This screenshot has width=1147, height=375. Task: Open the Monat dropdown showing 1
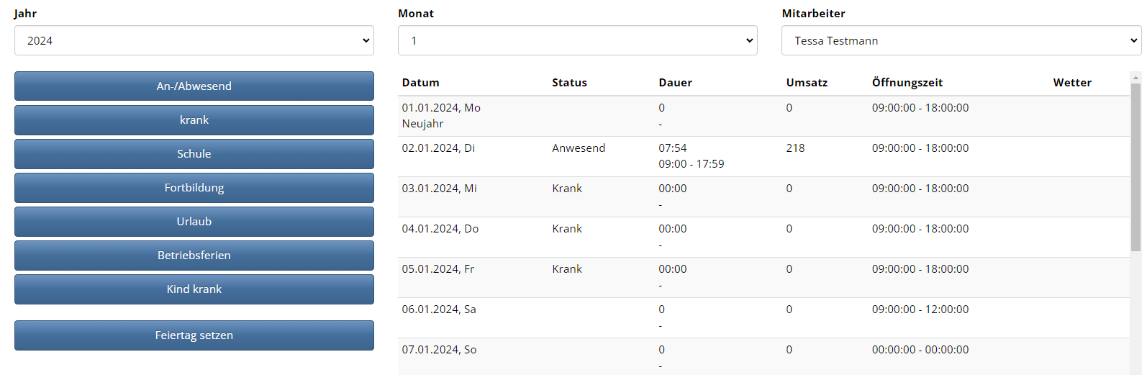pyautogui.click(x=577, y=40)
